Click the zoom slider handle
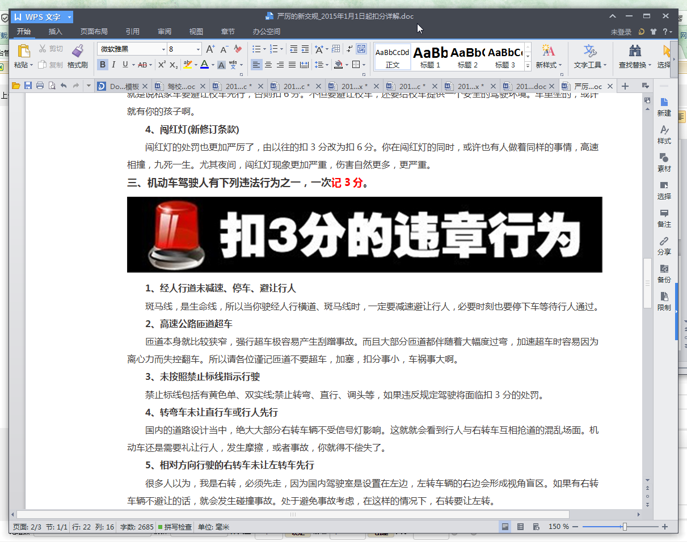This screenshot has width=687, height=542. 624,527
